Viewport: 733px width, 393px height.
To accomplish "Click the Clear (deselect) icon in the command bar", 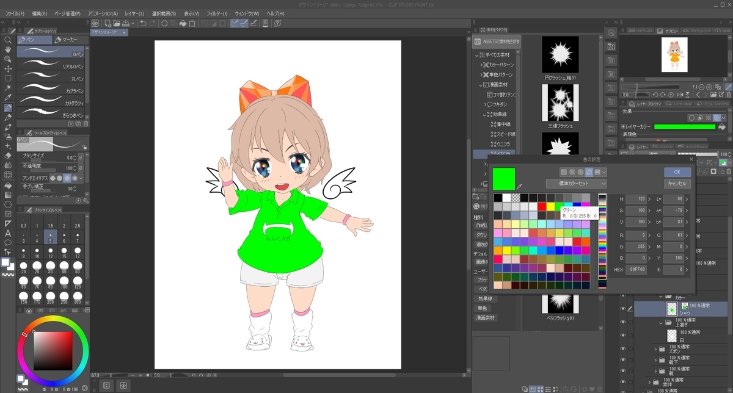I will point(164,23).
